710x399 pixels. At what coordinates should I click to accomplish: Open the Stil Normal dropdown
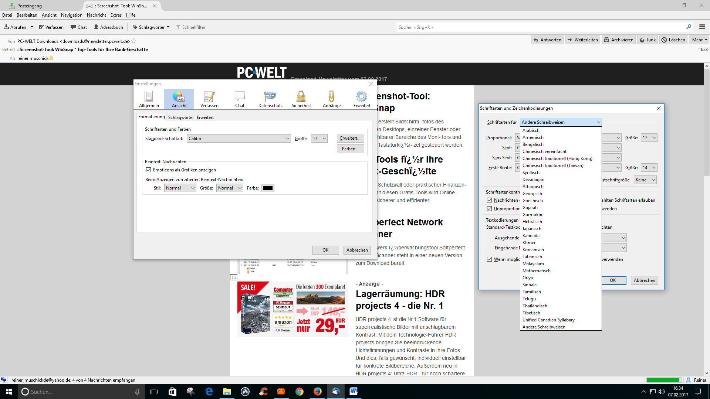click(x=180, y=188)
